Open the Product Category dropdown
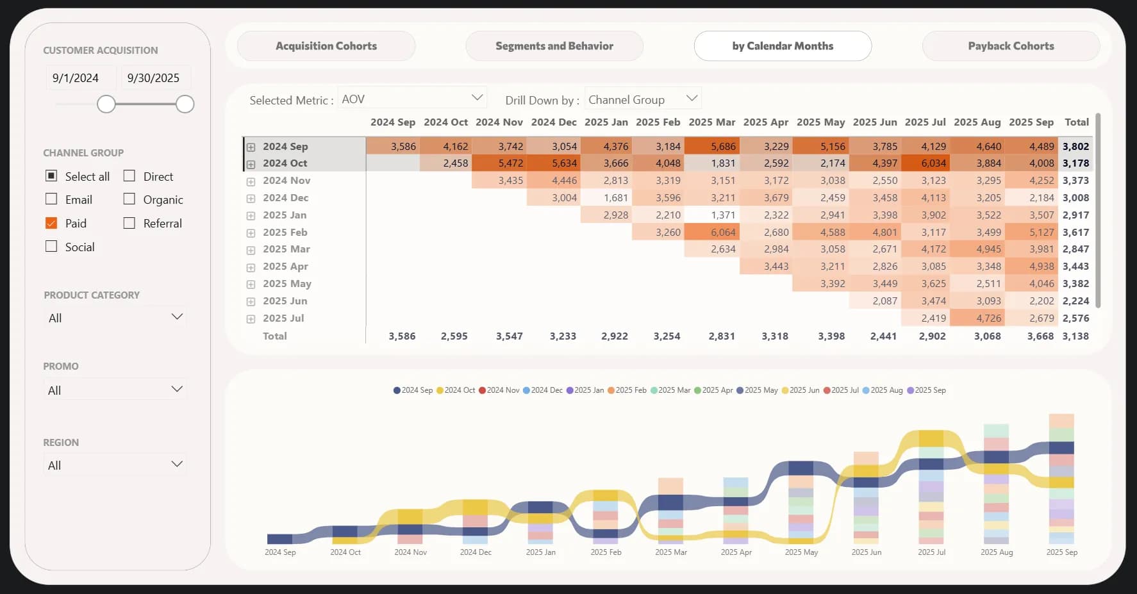 115,318
